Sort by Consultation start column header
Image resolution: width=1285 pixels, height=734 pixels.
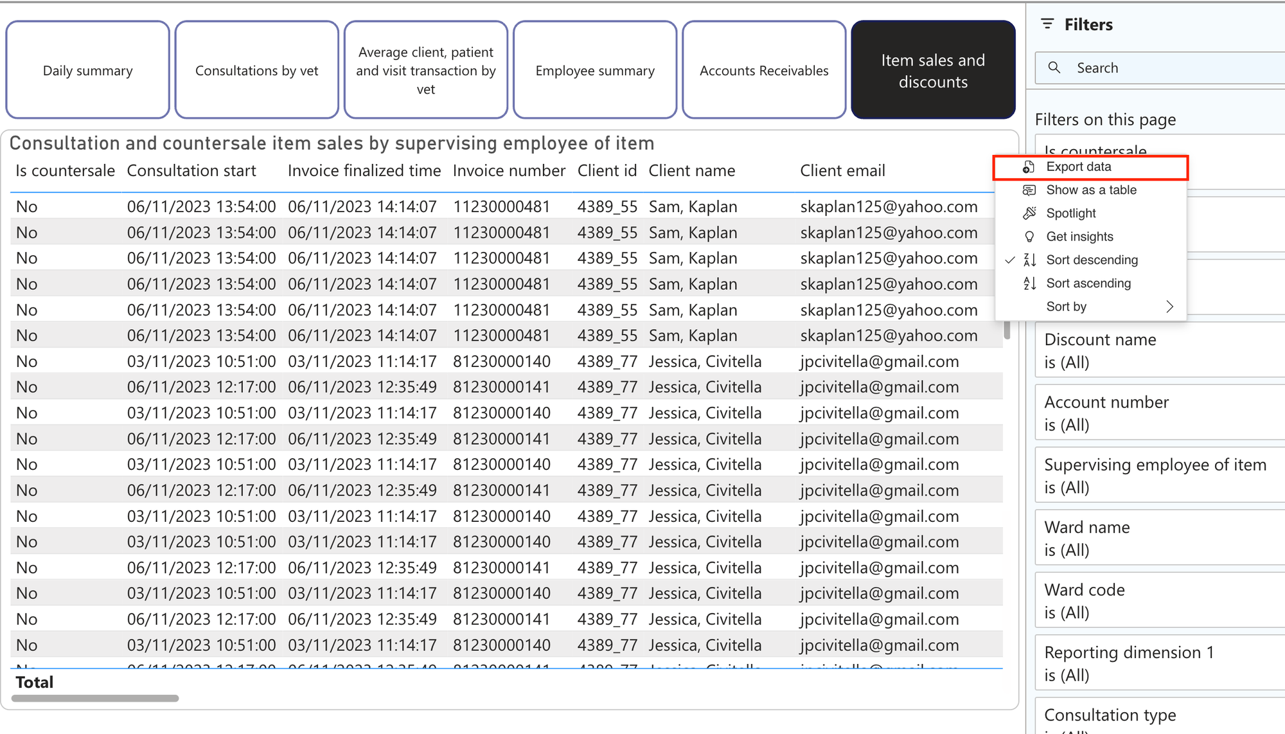pos(191,171)
